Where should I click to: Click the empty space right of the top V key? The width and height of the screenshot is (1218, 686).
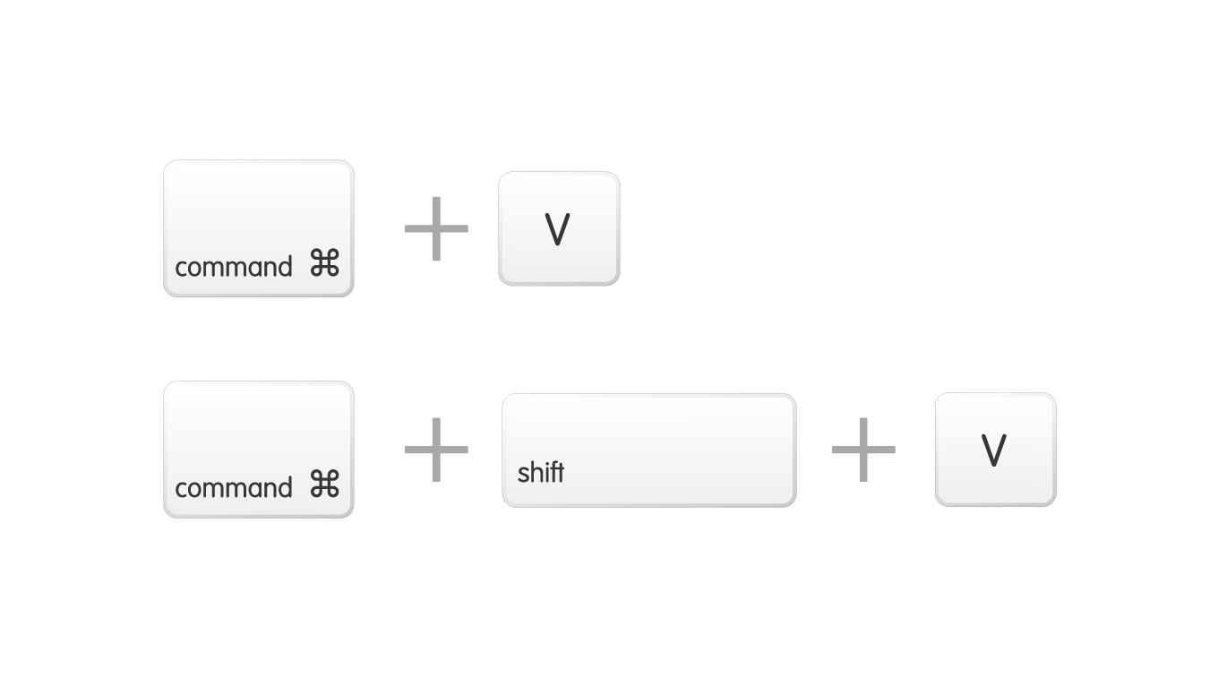point(851,228)
